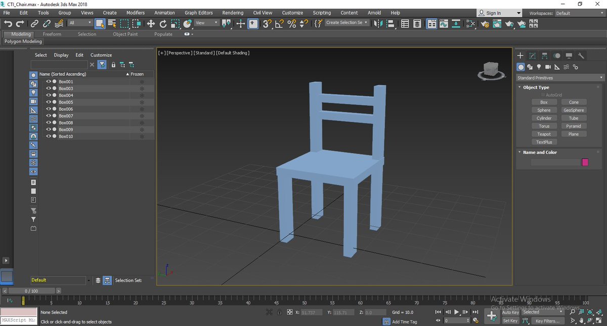Open the Standard Primitives dropdown
The image size is (607, 326).
pos(560,78)
